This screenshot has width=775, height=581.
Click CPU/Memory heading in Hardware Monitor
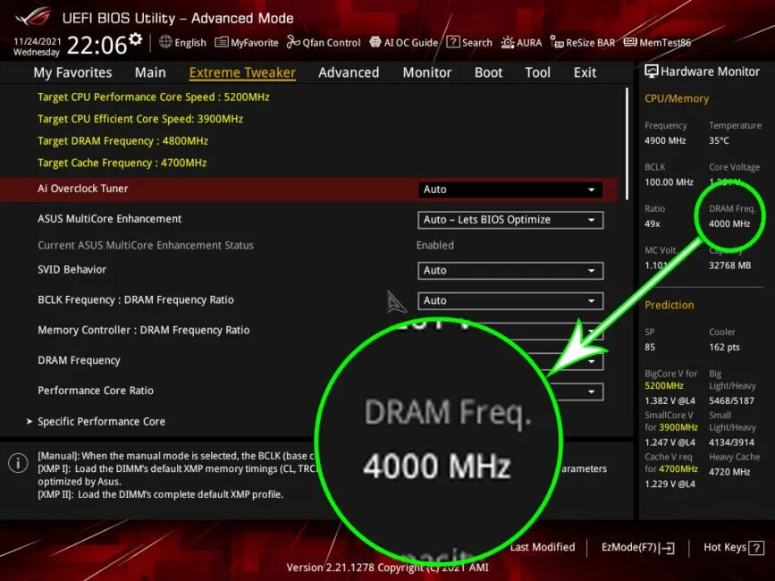pos(677,98)
